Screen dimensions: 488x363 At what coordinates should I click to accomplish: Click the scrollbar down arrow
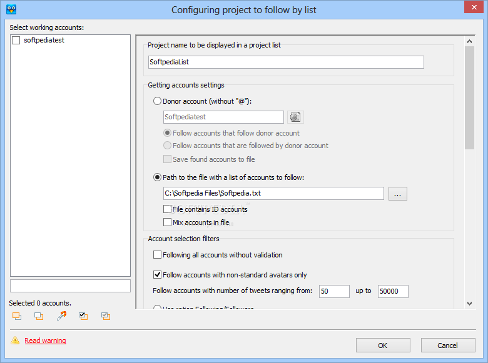470,304
